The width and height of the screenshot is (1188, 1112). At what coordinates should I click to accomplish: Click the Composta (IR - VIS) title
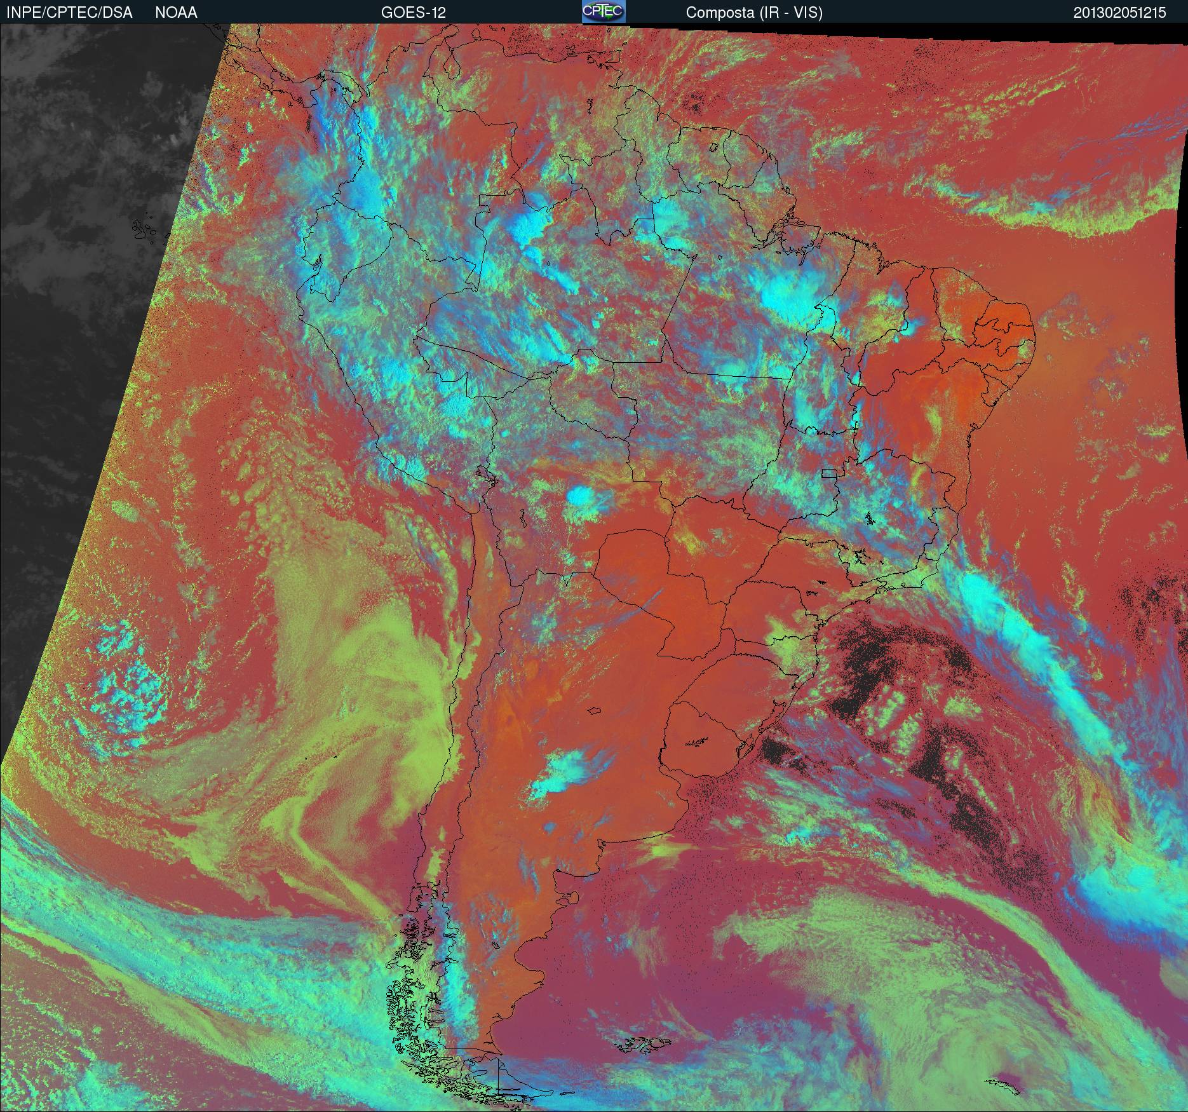point(754,13)
